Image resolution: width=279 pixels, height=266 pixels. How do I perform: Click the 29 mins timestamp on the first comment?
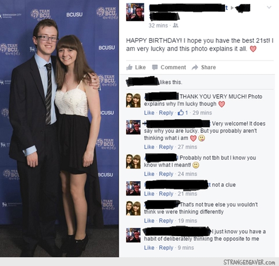tap(202, 113)
